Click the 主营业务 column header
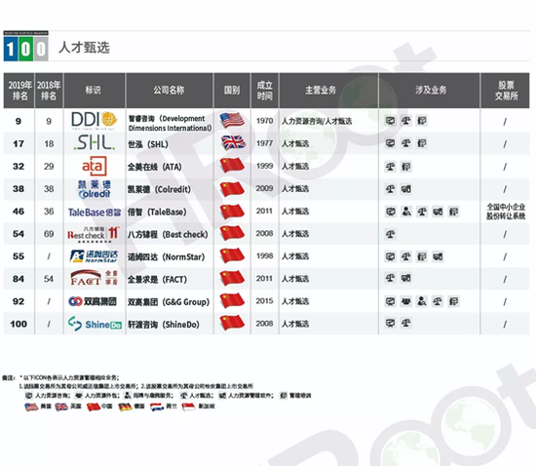Screen dimensions: 536x466 pos(328,91)
